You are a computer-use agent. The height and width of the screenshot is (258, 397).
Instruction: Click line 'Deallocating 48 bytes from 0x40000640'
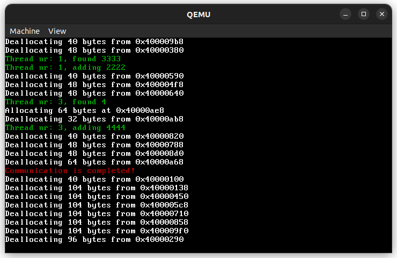pyautogui.click(x=94, y=94)
